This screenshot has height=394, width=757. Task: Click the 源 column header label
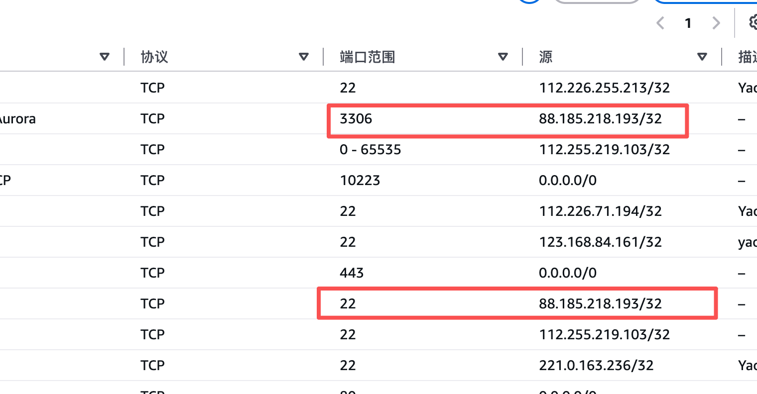(x=546, y=57)
